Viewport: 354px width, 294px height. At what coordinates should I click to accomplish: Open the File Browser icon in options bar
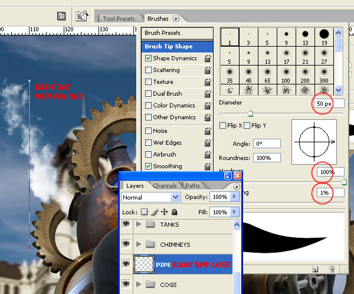point(81,16)
